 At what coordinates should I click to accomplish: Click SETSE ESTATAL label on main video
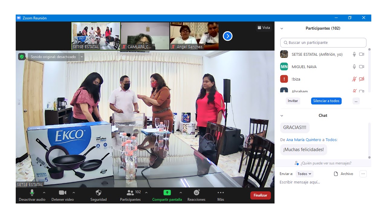point(30,184)
